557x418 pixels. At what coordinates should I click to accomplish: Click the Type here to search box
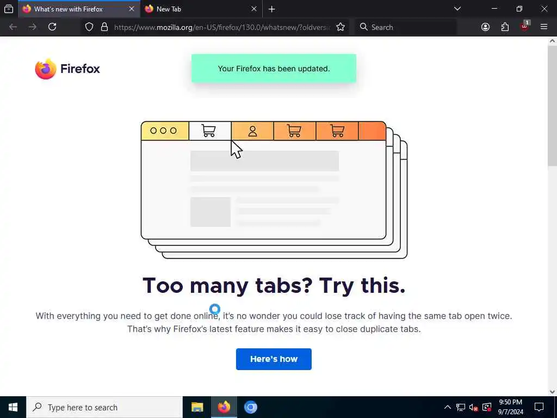(104, 407)
